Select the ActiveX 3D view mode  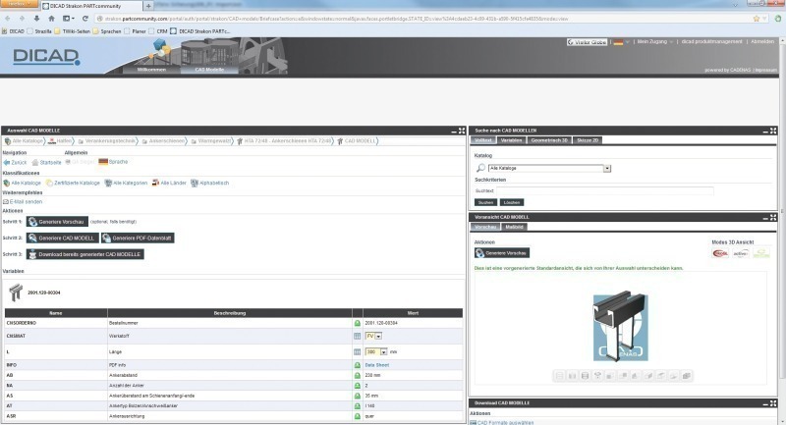point(741,253)
